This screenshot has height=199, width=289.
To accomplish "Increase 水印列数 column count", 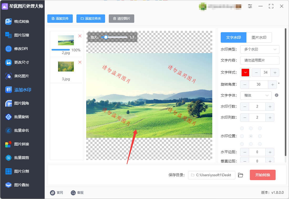I will point(270,118).
